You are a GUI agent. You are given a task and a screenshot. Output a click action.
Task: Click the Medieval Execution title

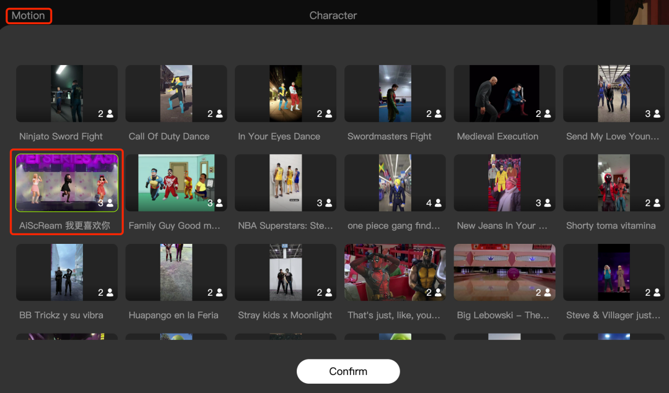coord(497,136)
